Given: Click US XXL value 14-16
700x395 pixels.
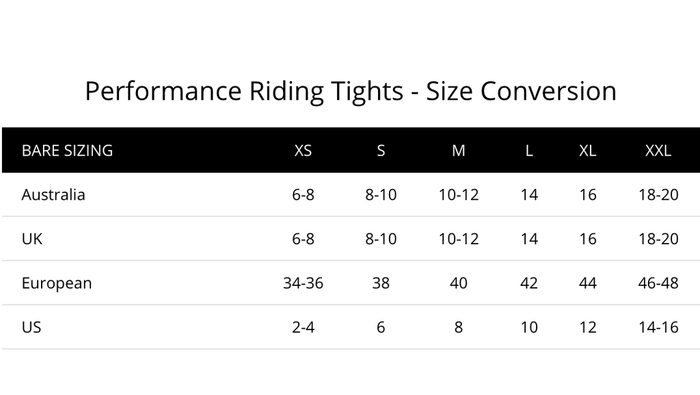Looking at the screenshot, I should 658,327.
